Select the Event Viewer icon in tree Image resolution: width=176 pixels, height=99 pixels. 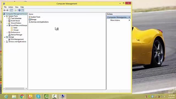pos(9,21)
